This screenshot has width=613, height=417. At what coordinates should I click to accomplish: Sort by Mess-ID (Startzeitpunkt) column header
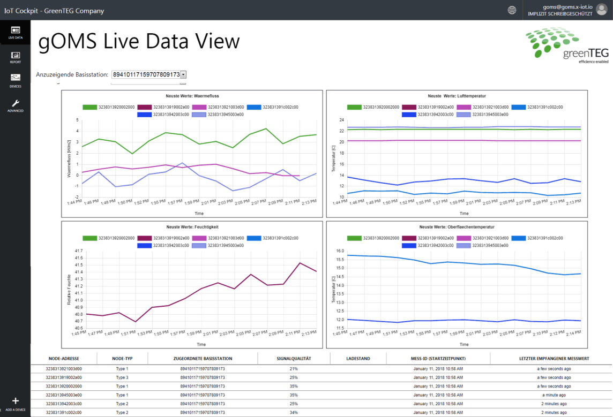tap(438, 359)
